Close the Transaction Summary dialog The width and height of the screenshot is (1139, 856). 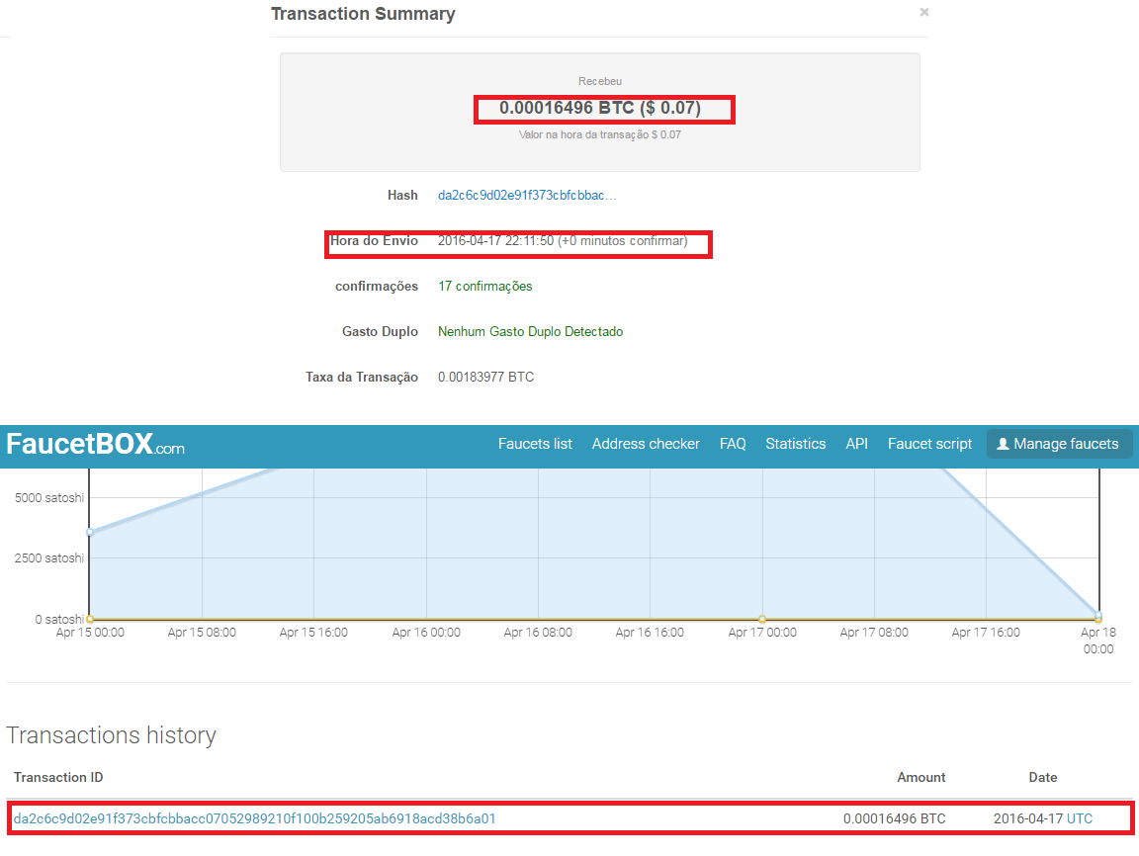924,12
